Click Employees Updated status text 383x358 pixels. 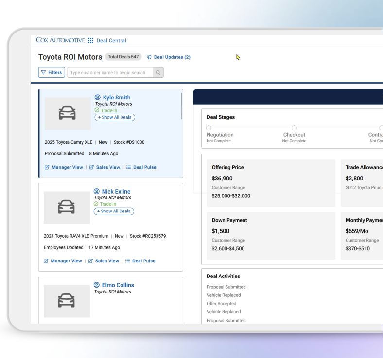[64, 247]
